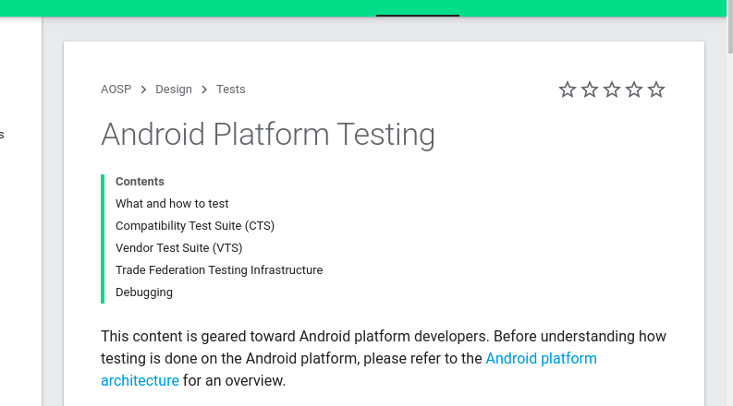
Task: Rate page with the first star
Action: tap(567, 90)
